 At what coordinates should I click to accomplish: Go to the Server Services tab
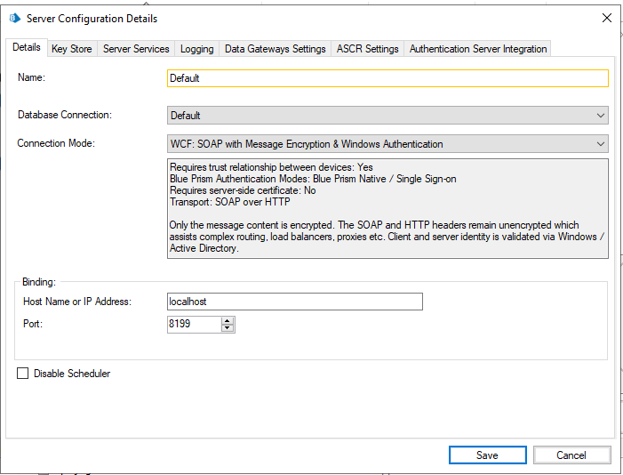tap(136, 49)
